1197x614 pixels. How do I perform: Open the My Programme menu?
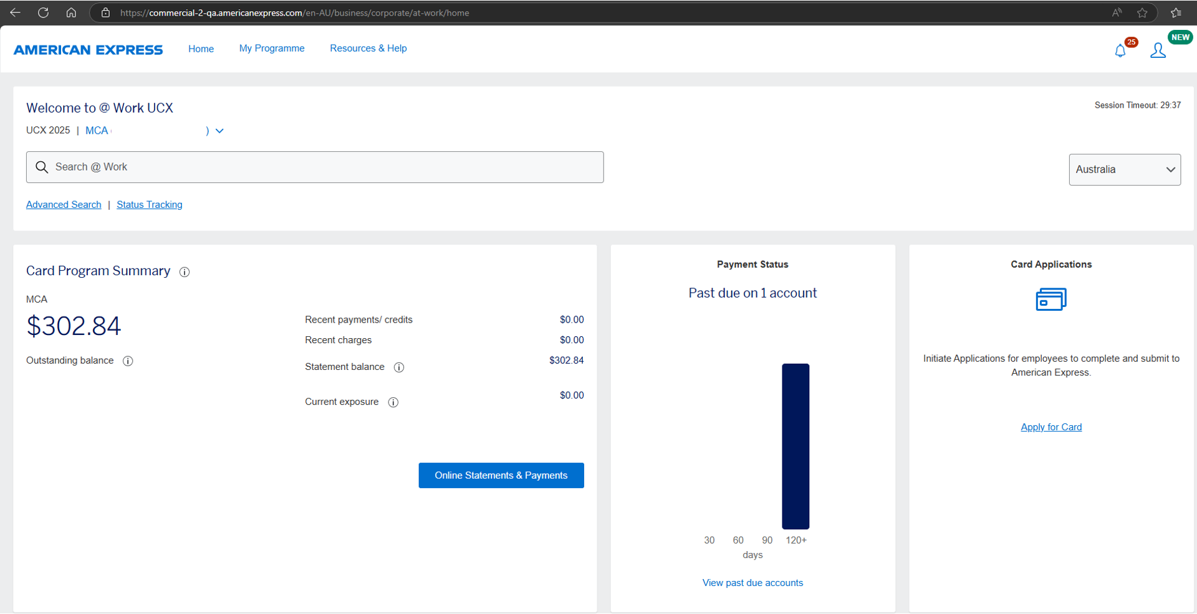click(x=272, y=49)
